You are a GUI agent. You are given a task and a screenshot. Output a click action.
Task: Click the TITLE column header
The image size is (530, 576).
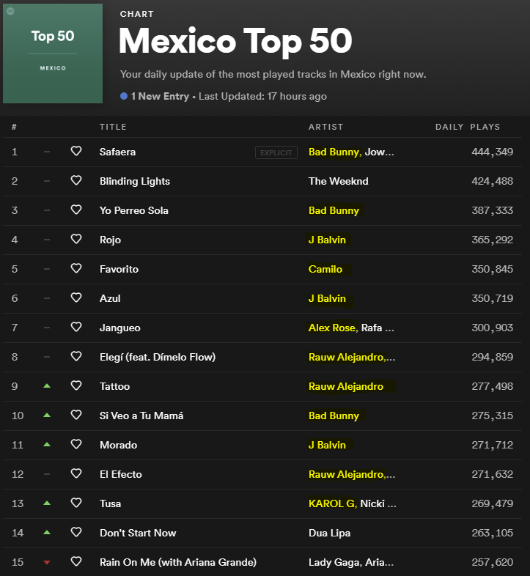tap(113, 127)
